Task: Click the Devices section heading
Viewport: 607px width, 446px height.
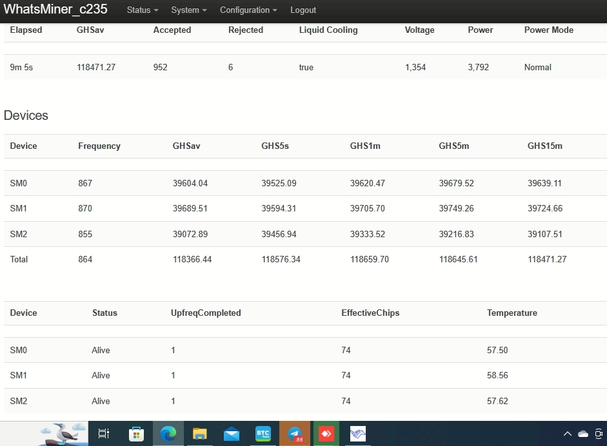Action: [x=26, y=115]
